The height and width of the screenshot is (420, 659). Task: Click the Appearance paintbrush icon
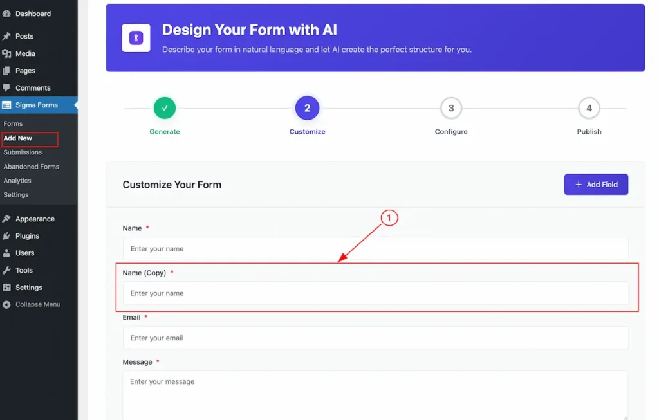click(6, 219)
